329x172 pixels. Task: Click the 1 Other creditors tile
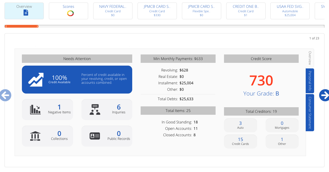click(x=282, y=142)
